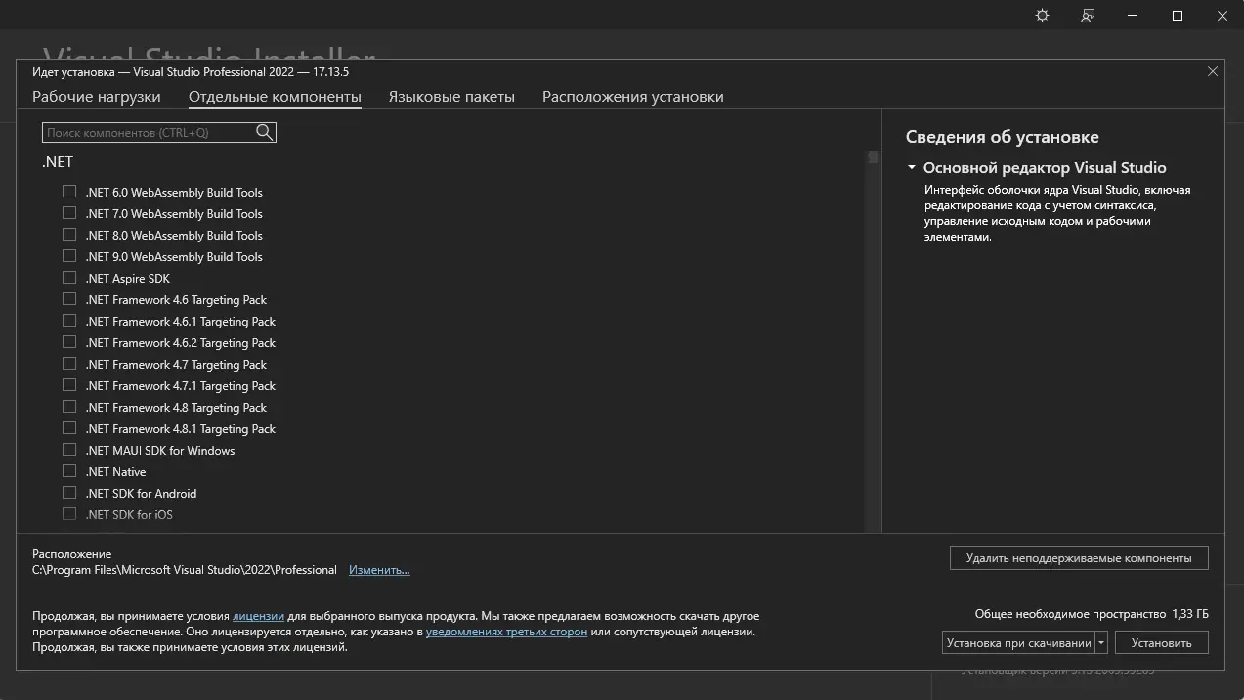Minimize the Visual Studio Installer window
This screenshot has width=1244, height=700.
point(1133,16)
